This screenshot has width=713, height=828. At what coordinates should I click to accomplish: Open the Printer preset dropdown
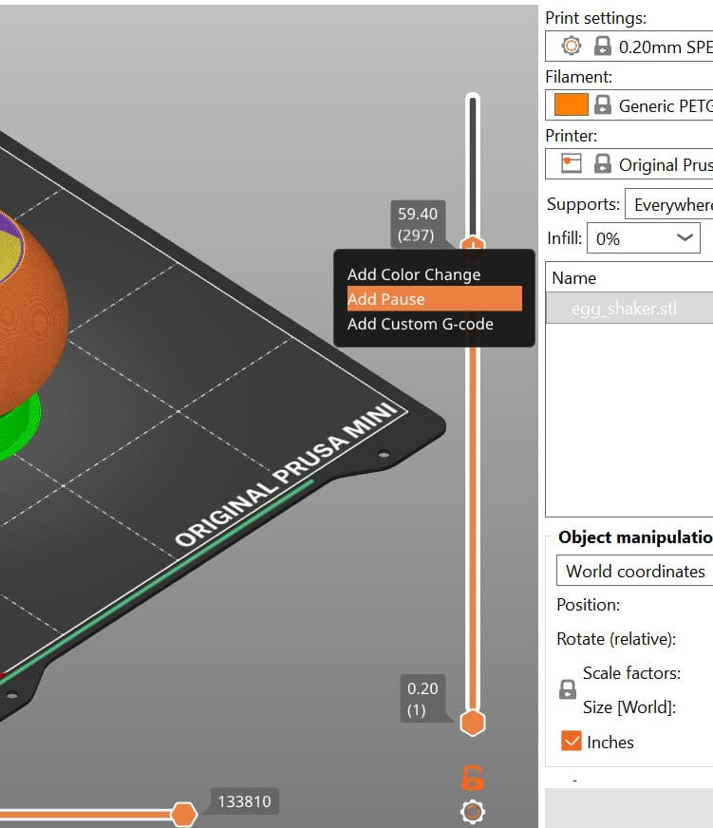[629, 163]
